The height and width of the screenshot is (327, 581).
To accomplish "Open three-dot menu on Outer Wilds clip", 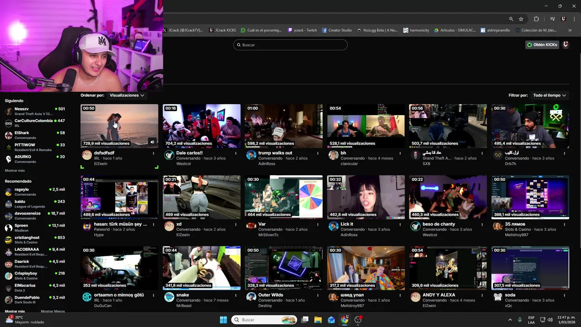I will (x=318, y=295).
